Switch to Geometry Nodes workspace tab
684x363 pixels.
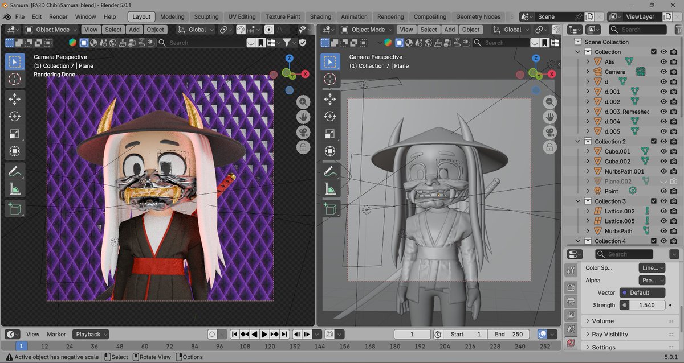coord(478,16)
